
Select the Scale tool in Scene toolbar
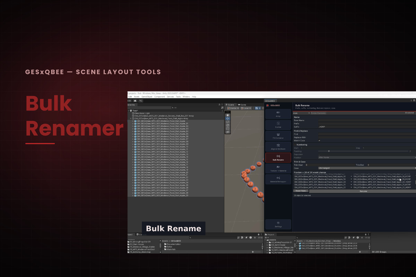tap(228, 125)
